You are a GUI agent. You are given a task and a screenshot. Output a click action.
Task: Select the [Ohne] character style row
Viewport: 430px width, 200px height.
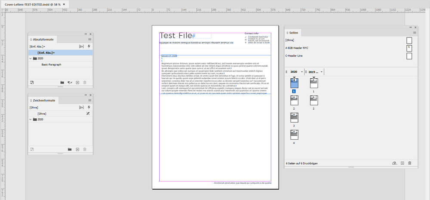coord(60,114)
